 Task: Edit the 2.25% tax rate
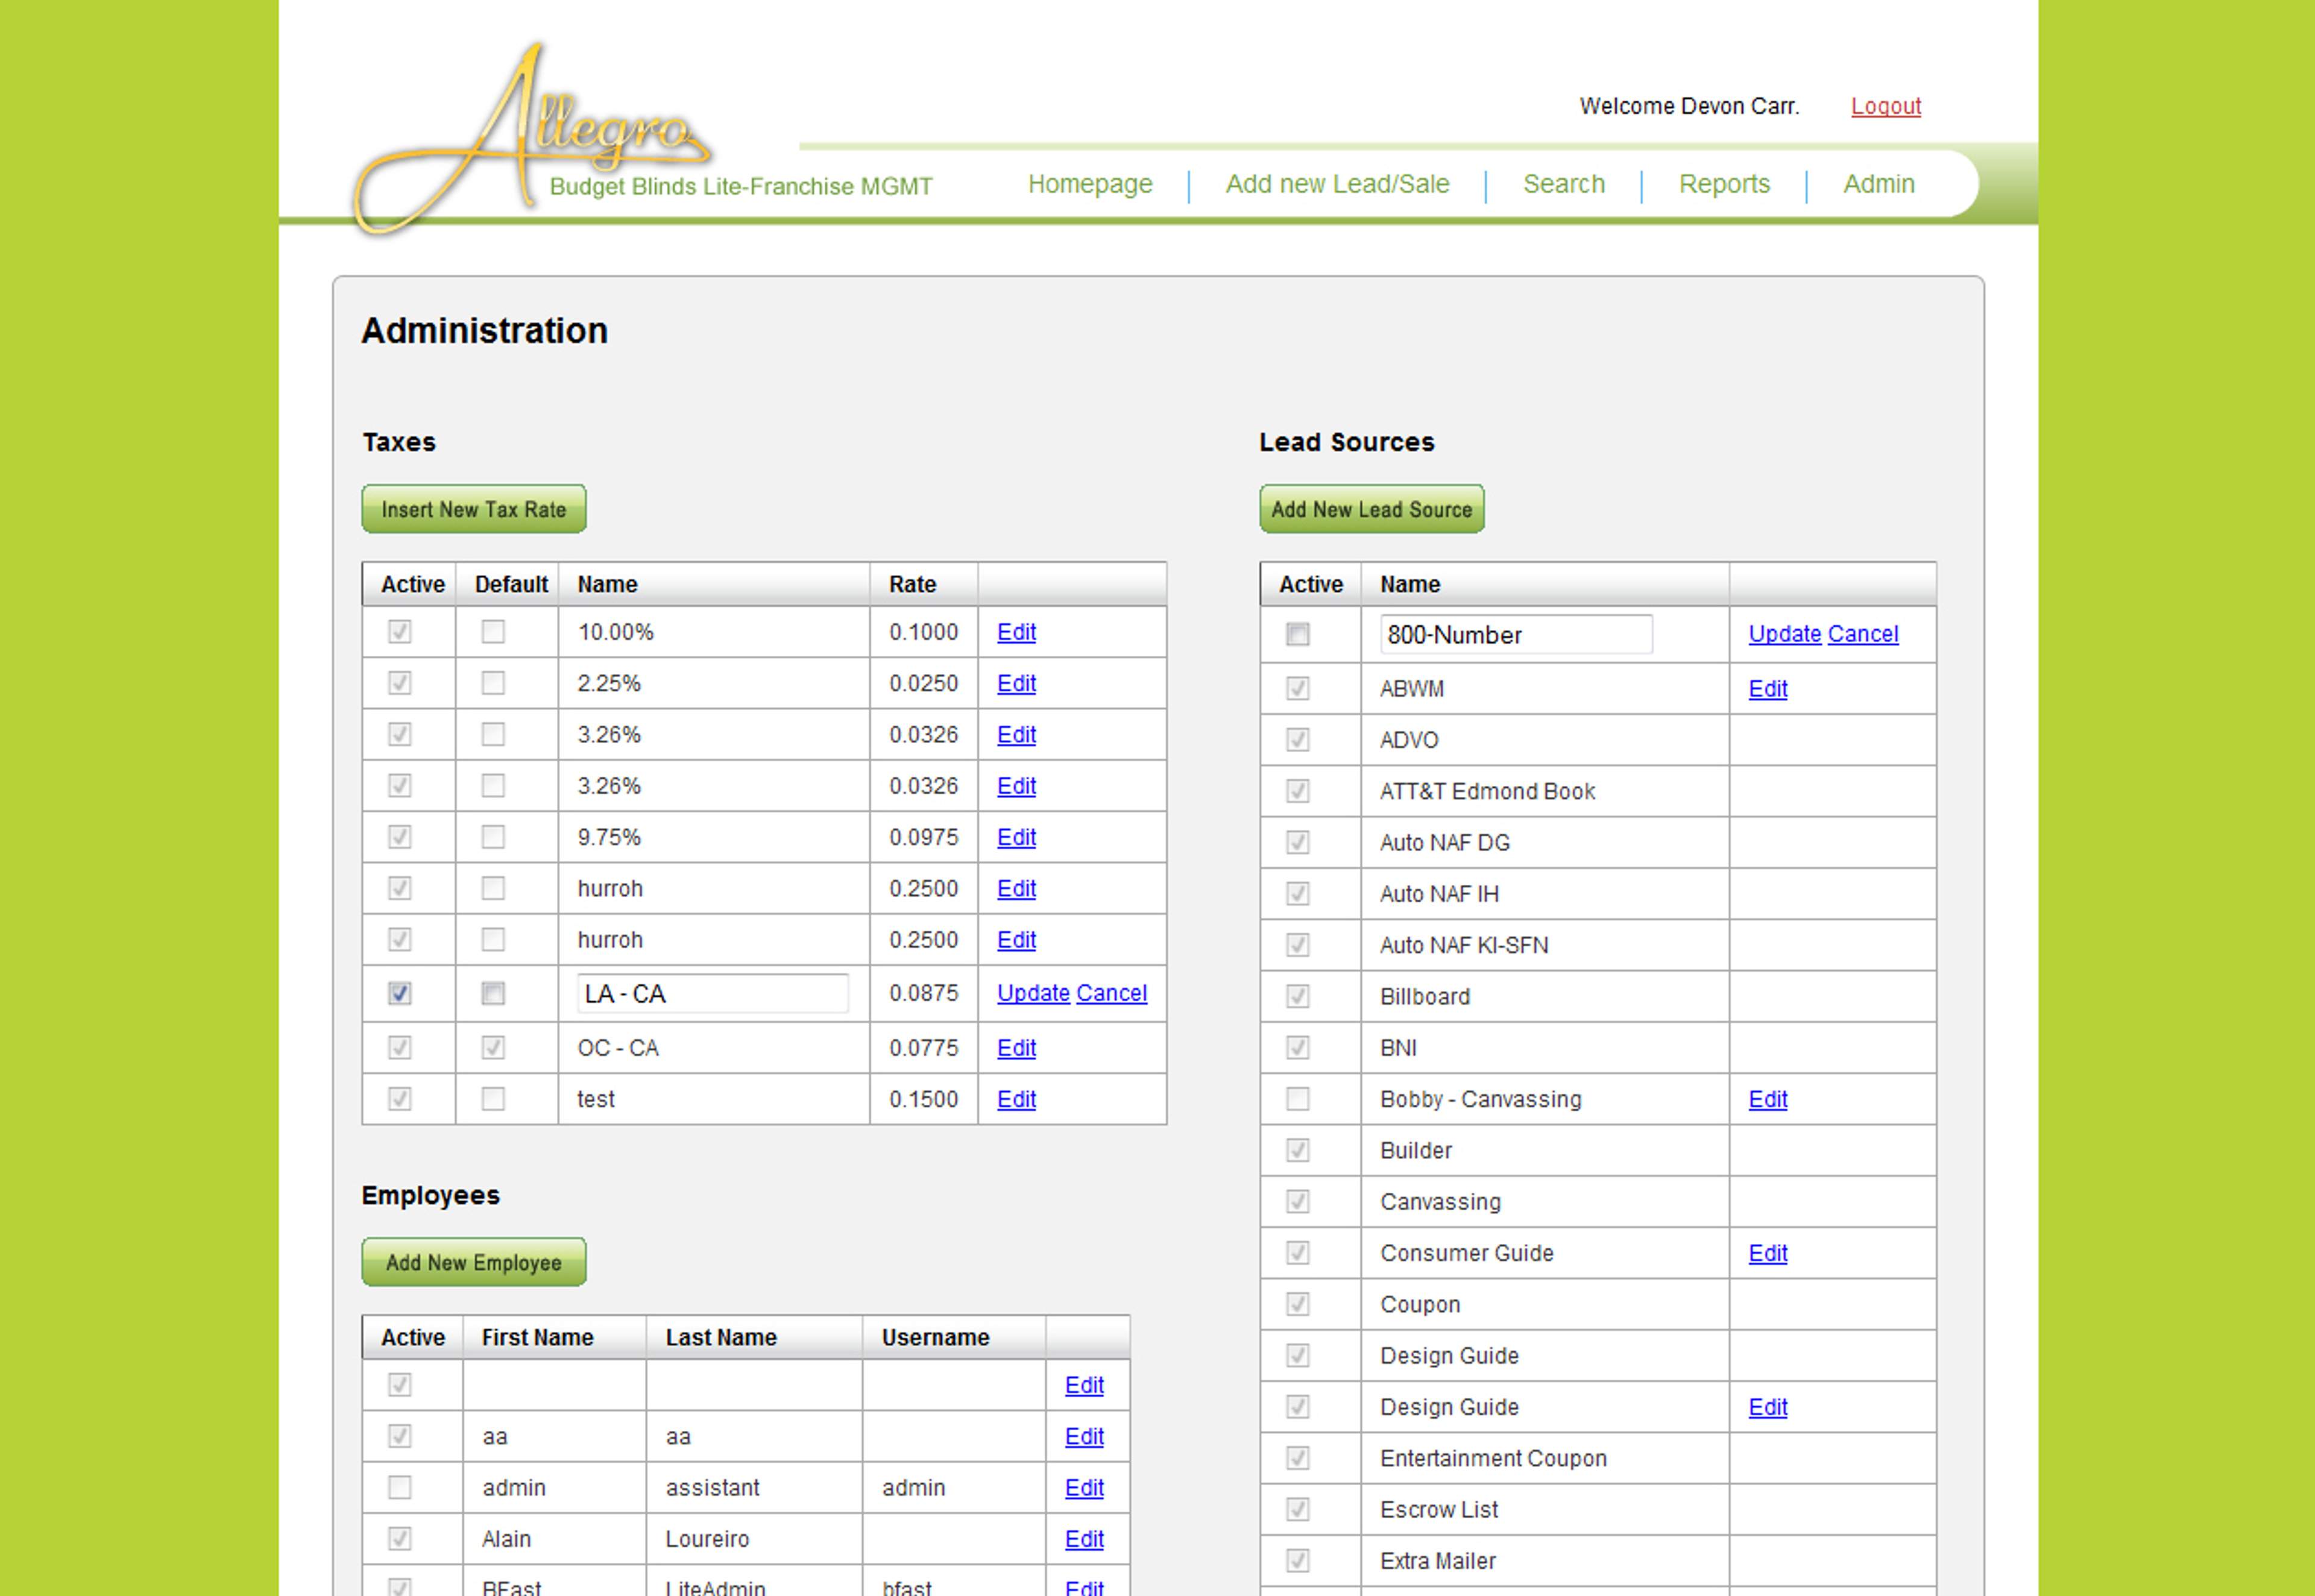click(1016, 683)
